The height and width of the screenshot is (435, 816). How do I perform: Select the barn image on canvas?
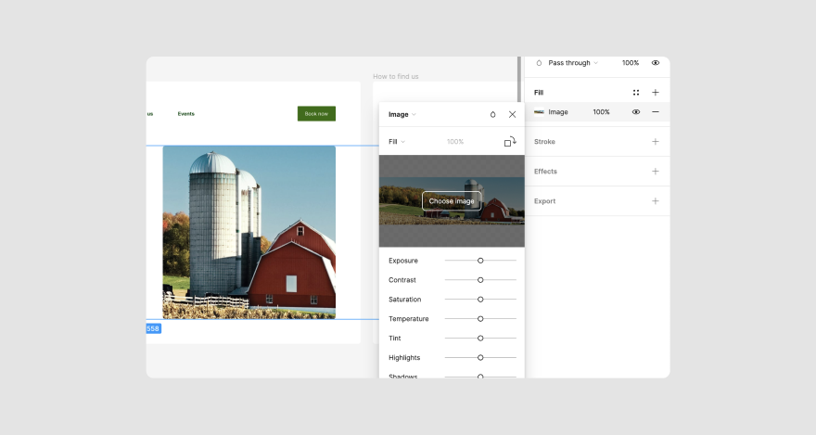[x=249, y=232]
